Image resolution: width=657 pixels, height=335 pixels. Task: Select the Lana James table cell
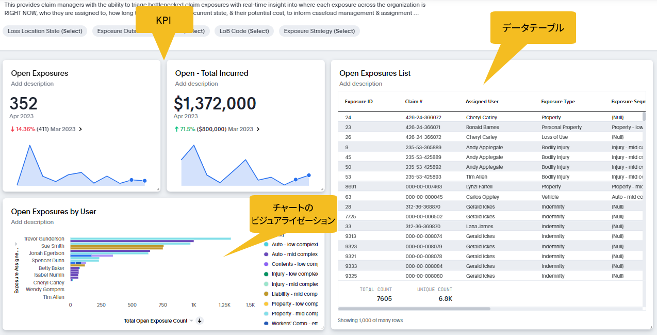click(x=480, y=226)
